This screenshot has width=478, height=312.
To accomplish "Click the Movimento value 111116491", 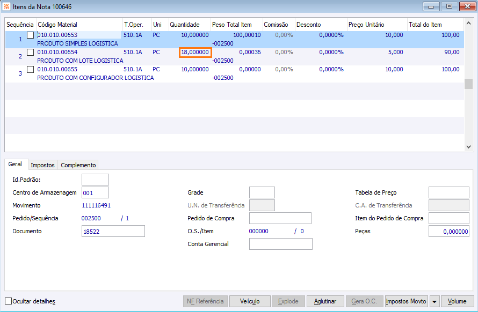I will (96, 205).
